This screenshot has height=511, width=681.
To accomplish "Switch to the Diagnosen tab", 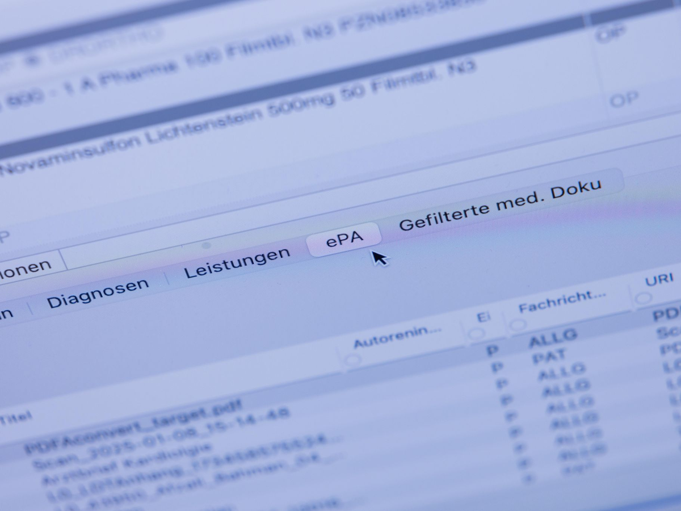I will pyautogui.click(x=98, y=293).
